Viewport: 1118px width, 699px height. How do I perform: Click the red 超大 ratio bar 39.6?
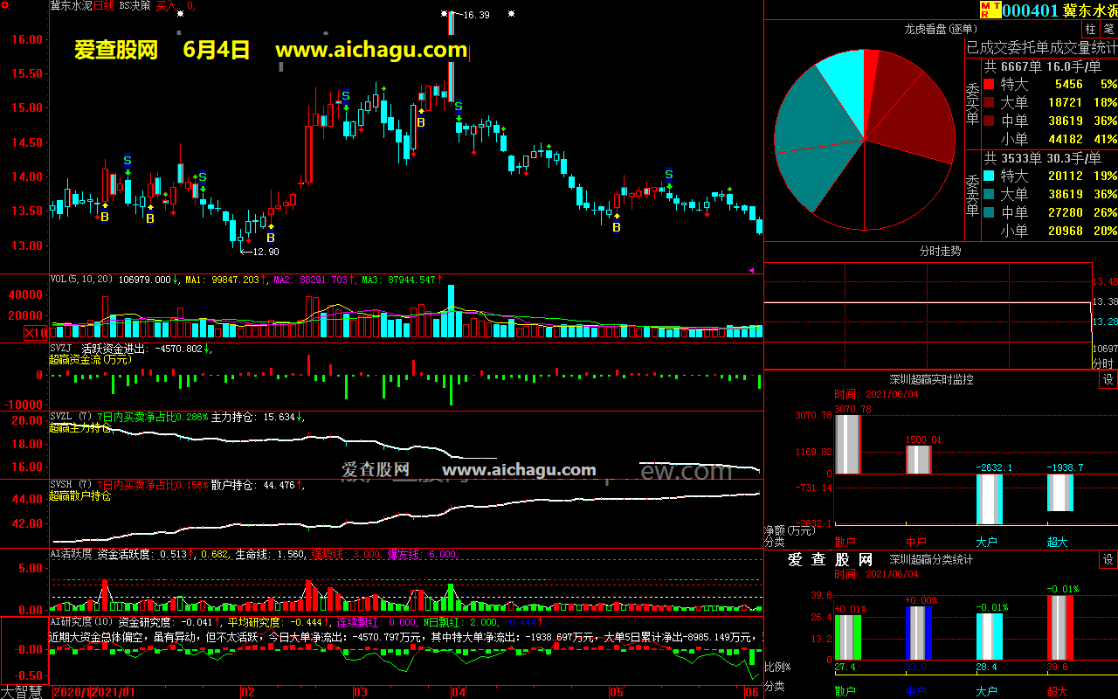pos(1060,627)
